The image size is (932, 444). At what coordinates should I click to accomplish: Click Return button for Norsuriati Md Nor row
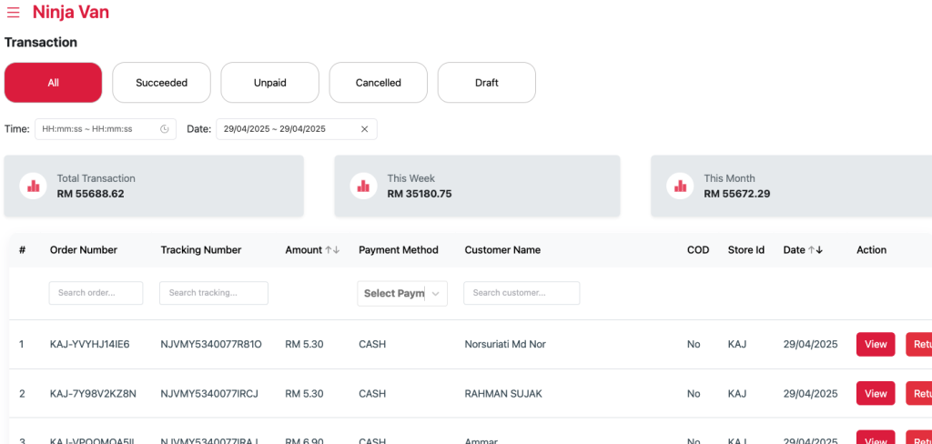(x=919, y=344)
